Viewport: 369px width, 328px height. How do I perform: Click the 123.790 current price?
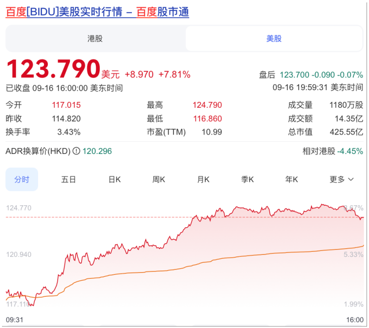point(53,69)
